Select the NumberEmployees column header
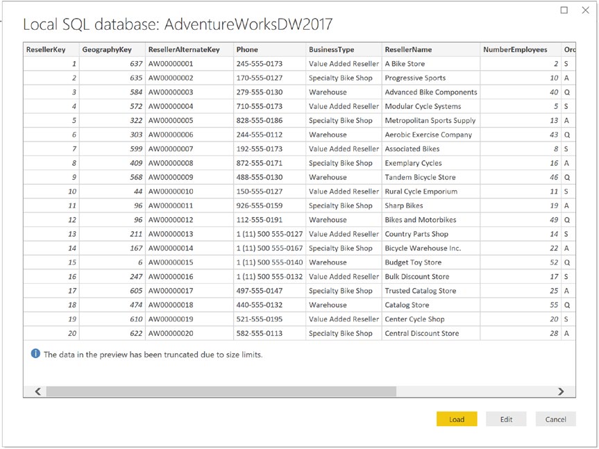 (x=521, y=50)
